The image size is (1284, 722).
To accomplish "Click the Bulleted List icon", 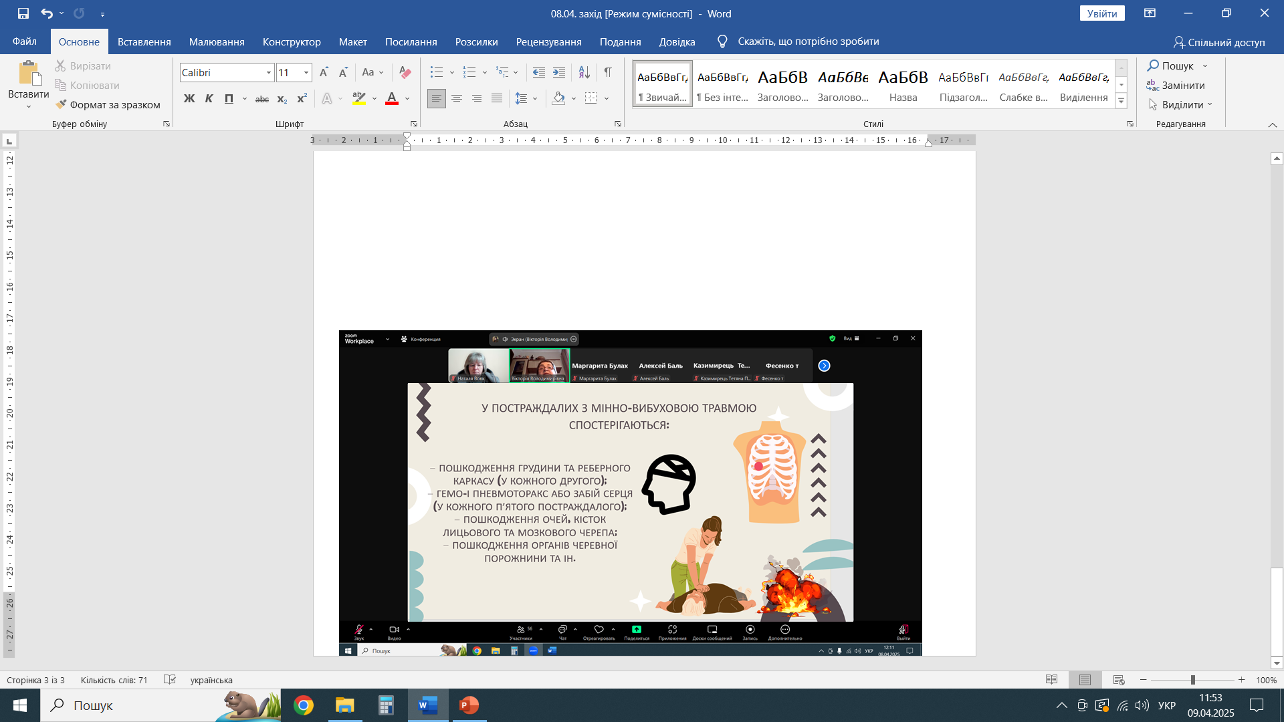I will point(437,72).
